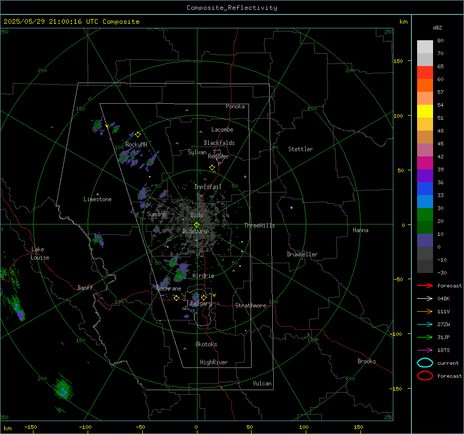The width and height of the screenshot is (464, 434).
Task: Click the Vulcan city label
Action: [262, 383]
